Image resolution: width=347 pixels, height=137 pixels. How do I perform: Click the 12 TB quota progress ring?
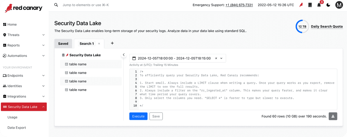click(302, 26)
